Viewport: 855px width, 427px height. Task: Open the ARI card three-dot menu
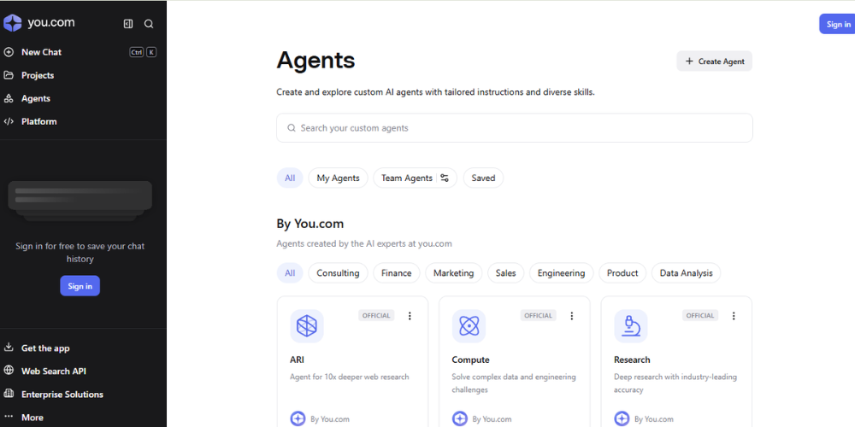click(x=410, y=316)
